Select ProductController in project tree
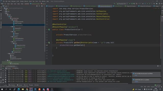The width and height of the screenshot is (163, 91). pyautogui.click(x=19, y=25)
